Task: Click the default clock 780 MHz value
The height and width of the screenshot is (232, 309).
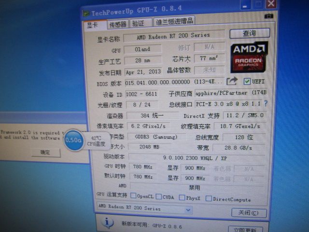Action: (x=143, y=176)
